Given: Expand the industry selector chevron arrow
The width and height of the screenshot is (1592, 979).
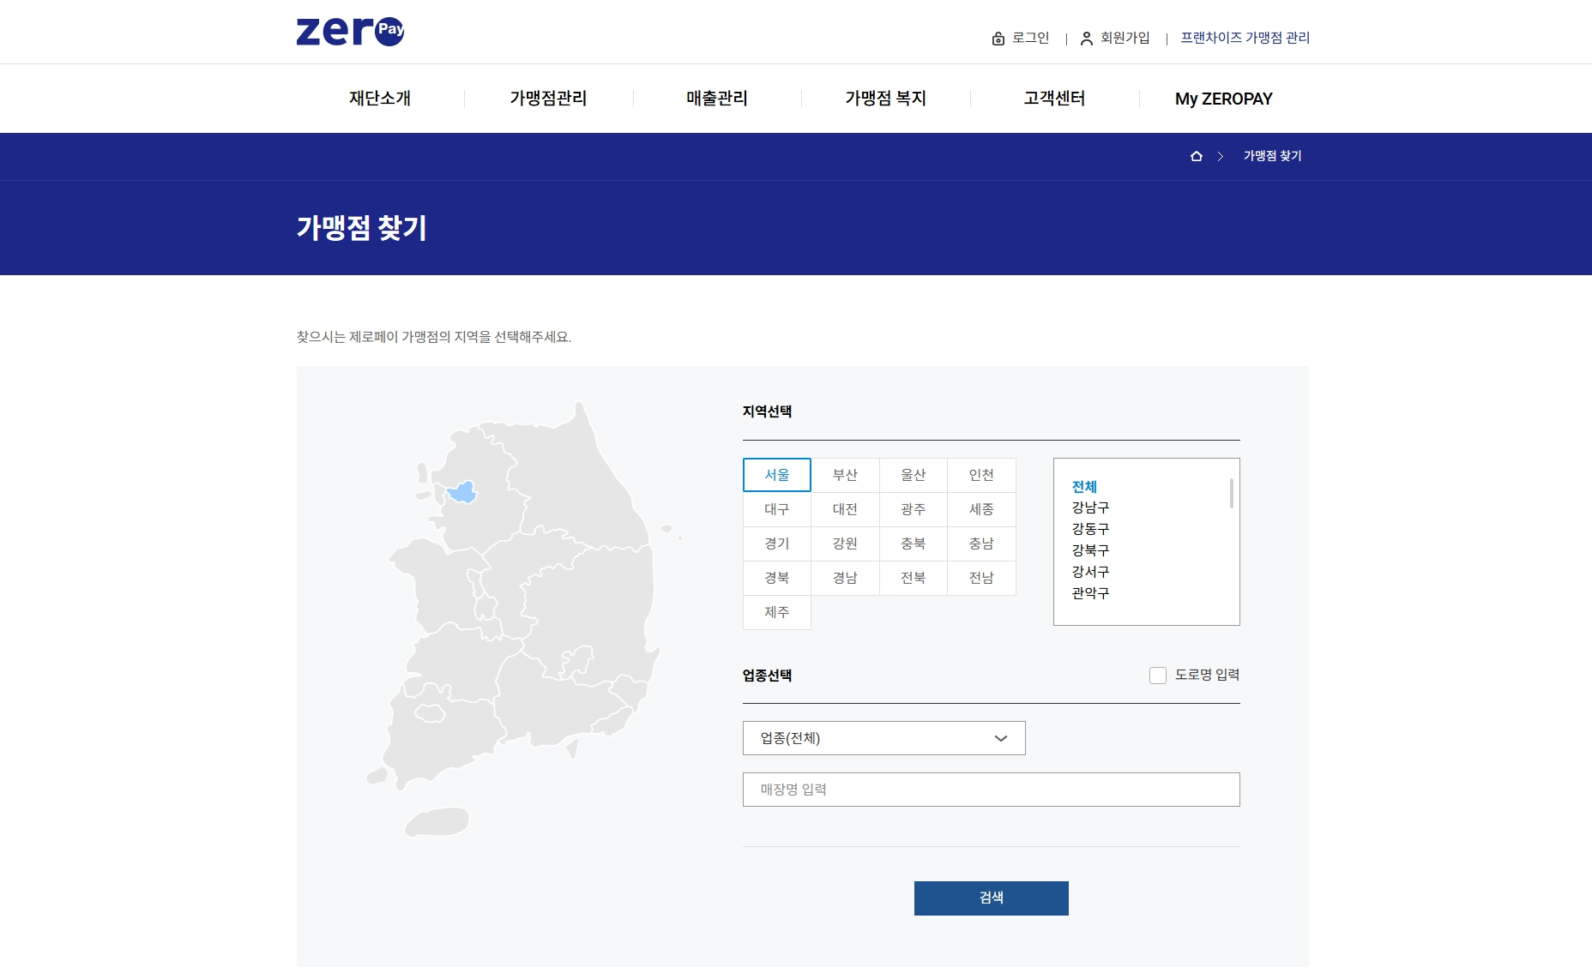Looking at the screenshot, I should 1000,737.
